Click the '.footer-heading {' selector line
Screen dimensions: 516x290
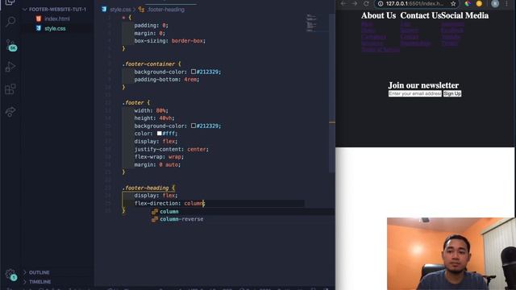(148, 188)
